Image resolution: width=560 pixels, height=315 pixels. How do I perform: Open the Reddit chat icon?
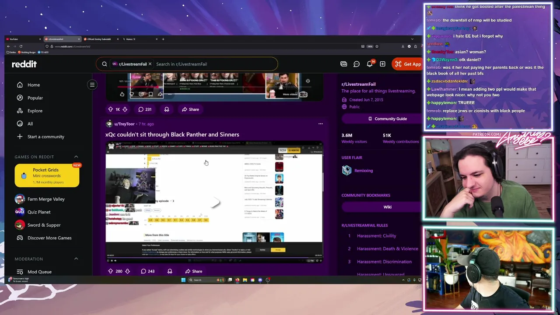pos(357,64)
